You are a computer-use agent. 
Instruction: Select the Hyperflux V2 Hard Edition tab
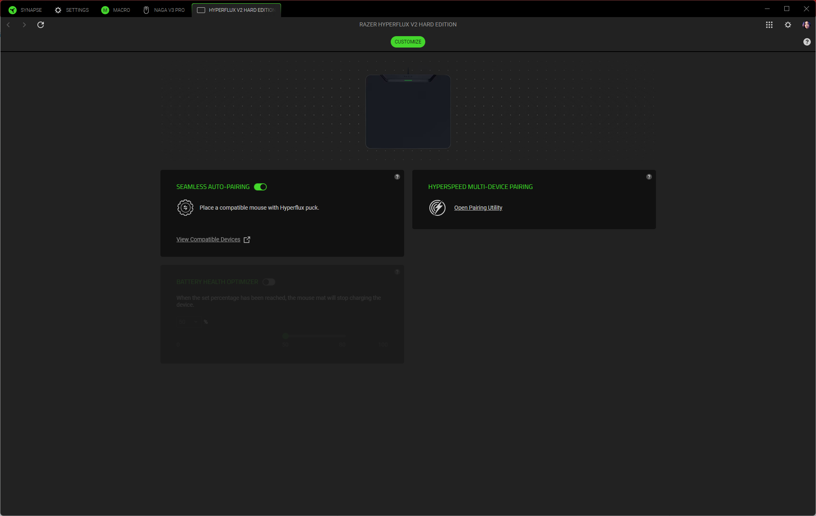point(236,10)
